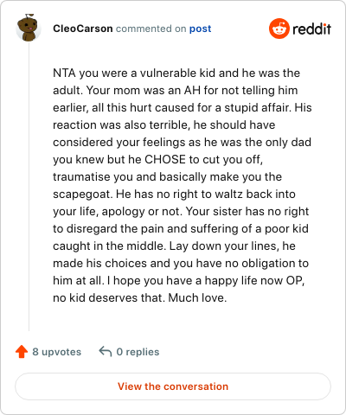This screenshot has height=415, width=346.
Task: Follow the blue "post" link
Action: (200, 29)
